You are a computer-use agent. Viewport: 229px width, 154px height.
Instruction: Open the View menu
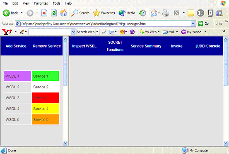coord(26,3)
